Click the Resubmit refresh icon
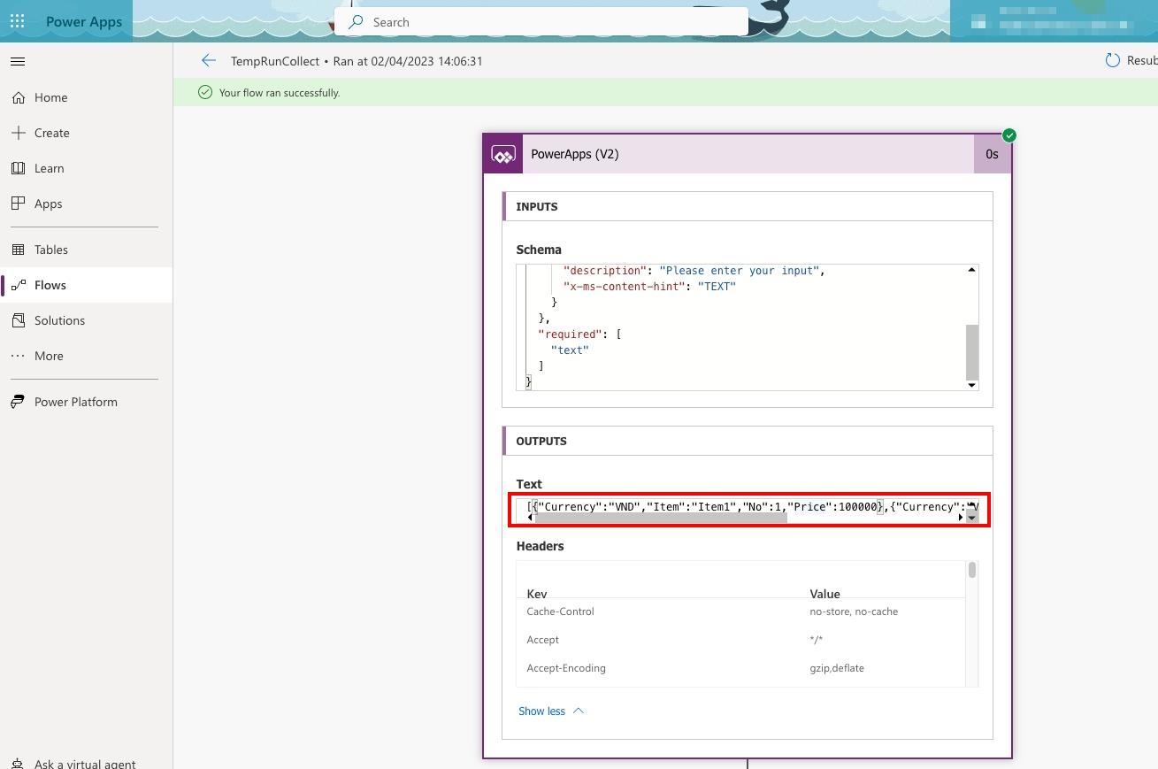1158x769 pixels. pos(1112,60)
